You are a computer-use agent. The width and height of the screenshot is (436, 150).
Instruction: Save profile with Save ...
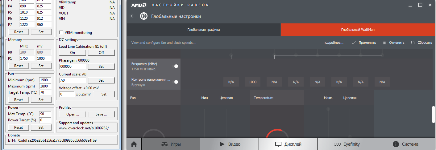click(101, 114)
